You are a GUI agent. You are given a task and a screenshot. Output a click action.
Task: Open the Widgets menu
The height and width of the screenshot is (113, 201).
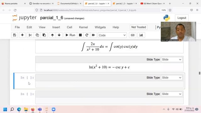click(x=100, y=27)
